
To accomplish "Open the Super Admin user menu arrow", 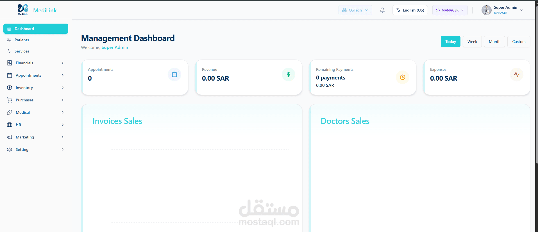I will [x=522, y=10].
